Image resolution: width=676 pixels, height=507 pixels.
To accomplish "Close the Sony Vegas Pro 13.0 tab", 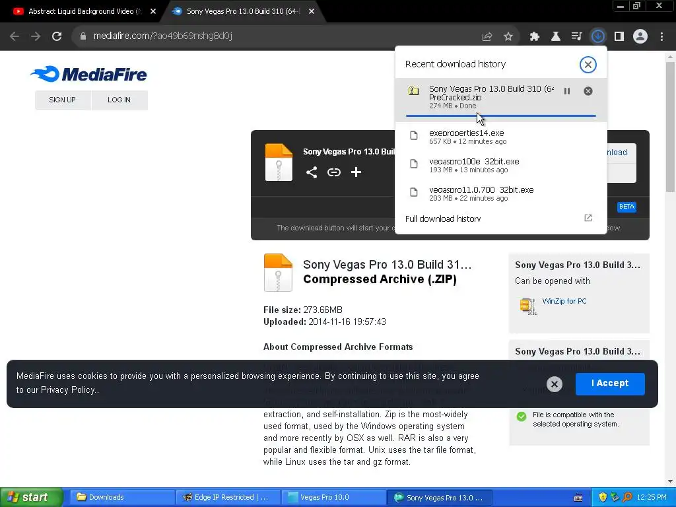I will pyautogui.click(x=312, y=11).
